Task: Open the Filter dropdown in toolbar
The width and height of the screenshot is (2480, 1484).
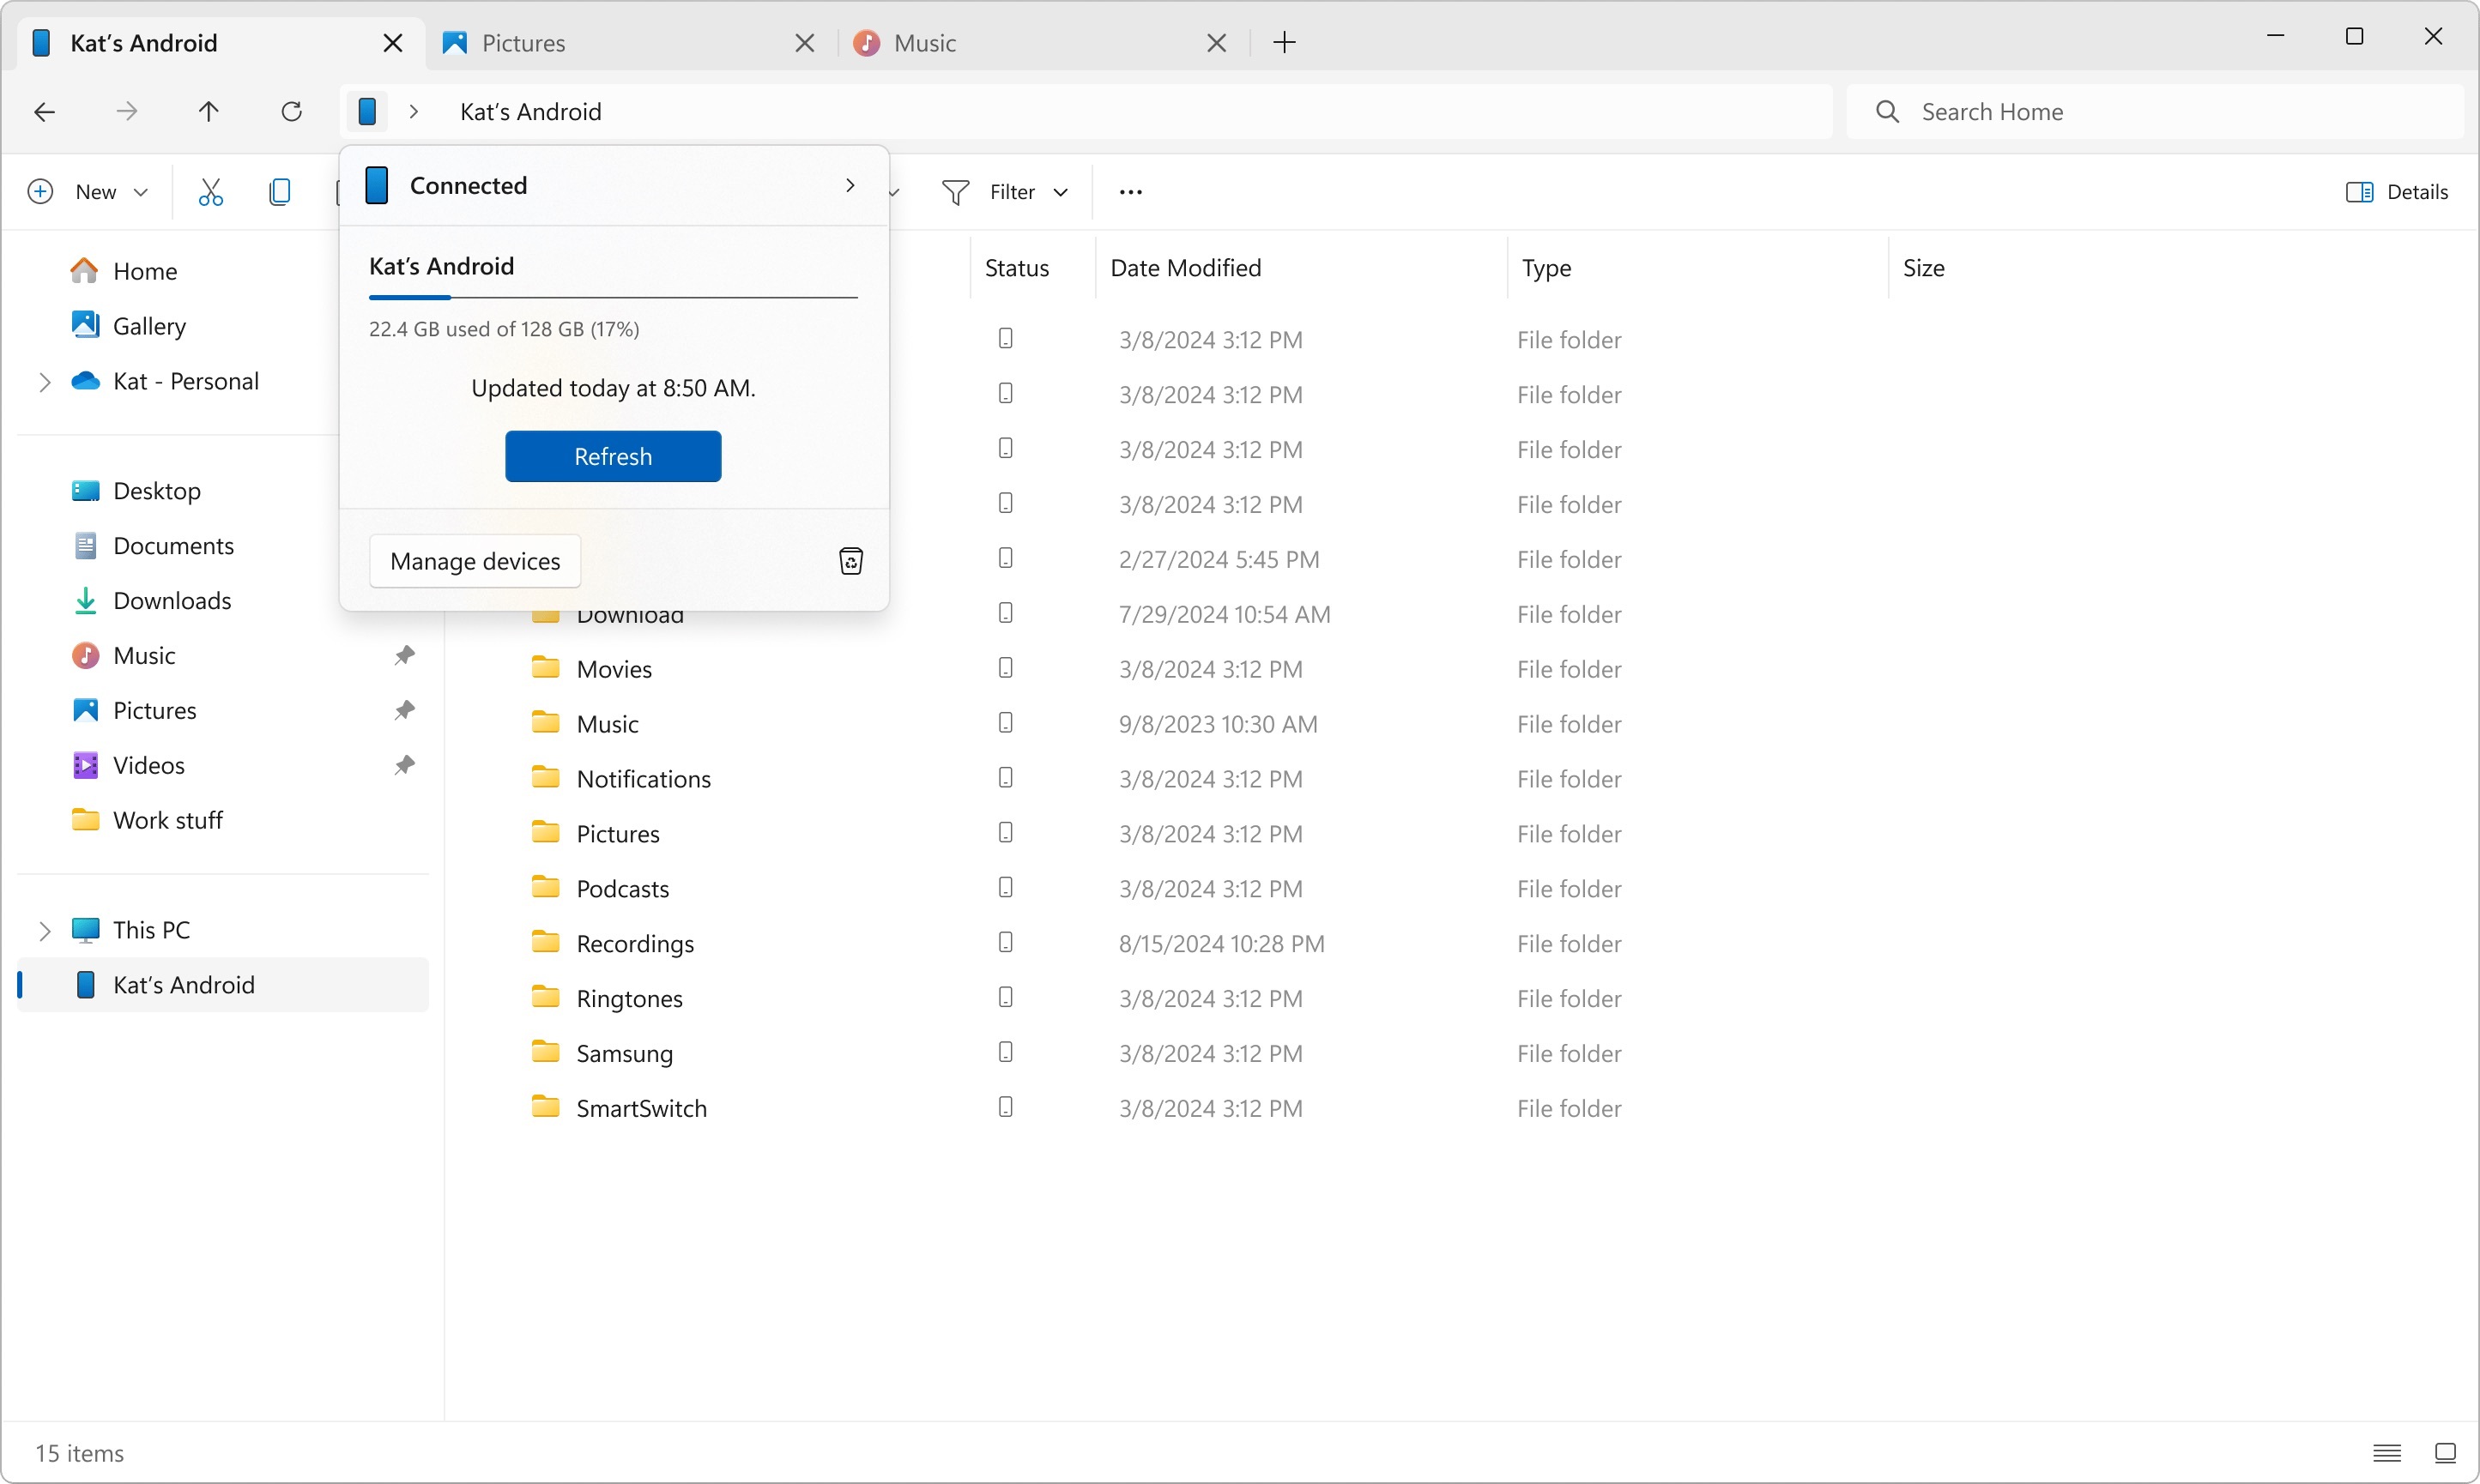Action: click(1005, 190)
